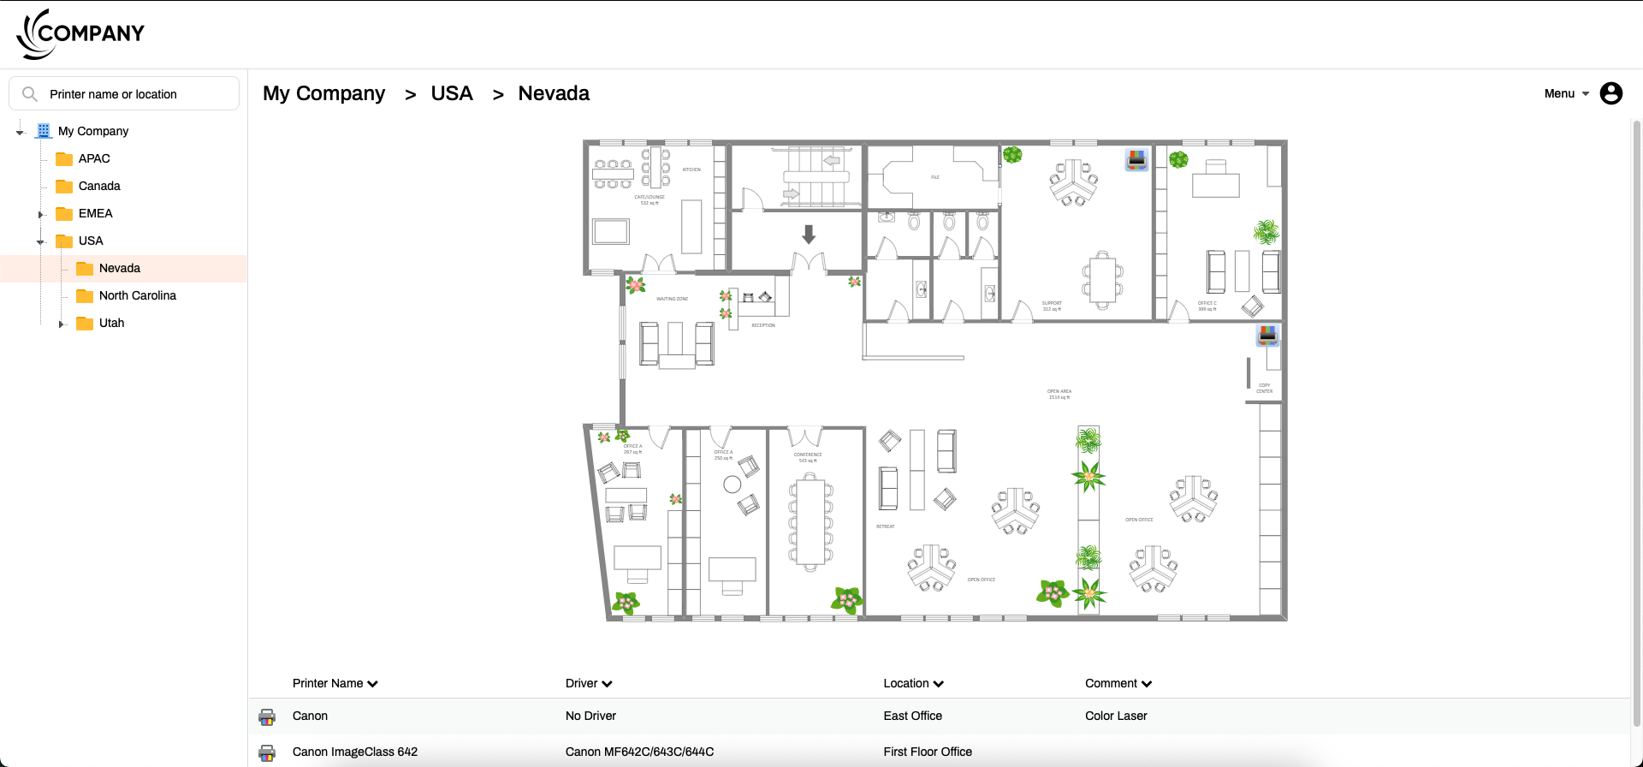
Task: Click the Utah folder icon
Action: [85, 323]
